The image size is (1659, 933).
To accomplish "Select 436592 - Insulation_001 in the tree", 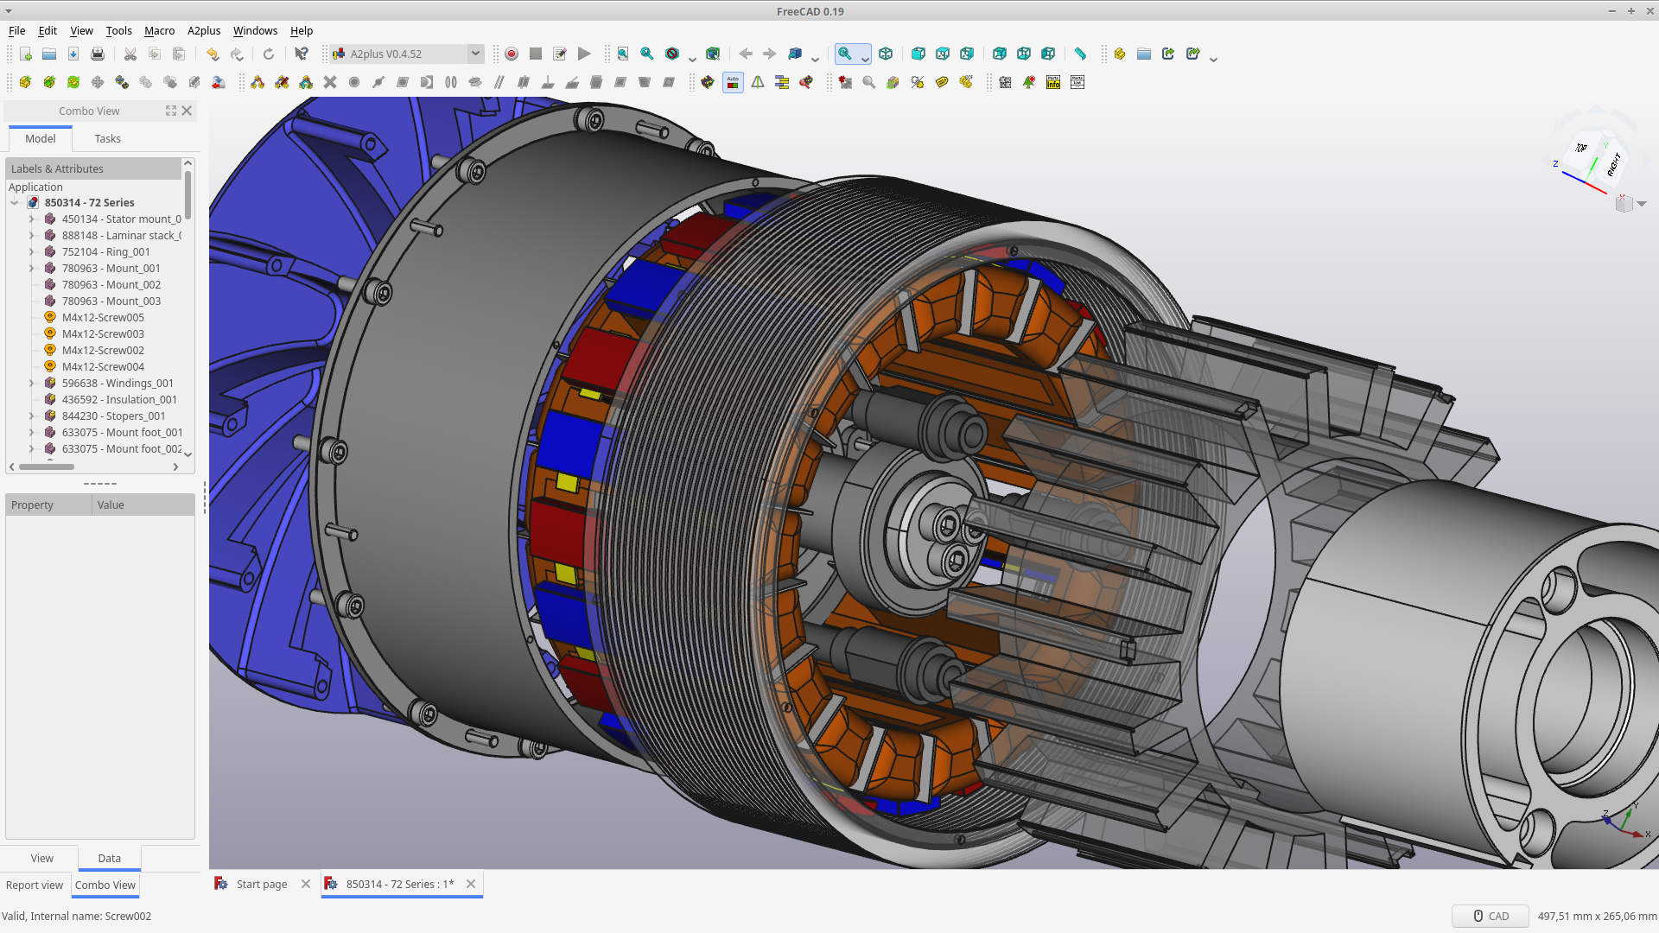I will [x=119, y=399].
